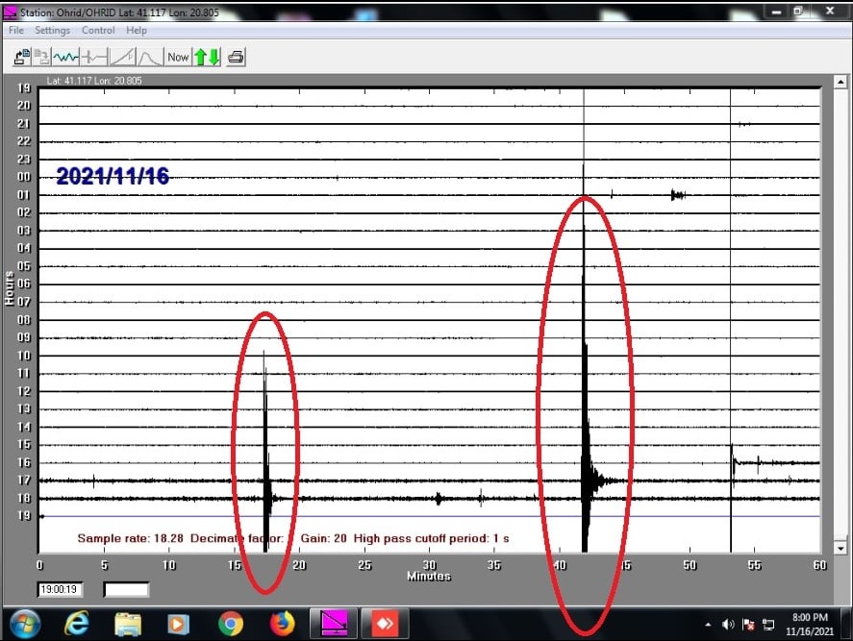Open the Control menu
The image size is (853, 641).
click(98, 31)
